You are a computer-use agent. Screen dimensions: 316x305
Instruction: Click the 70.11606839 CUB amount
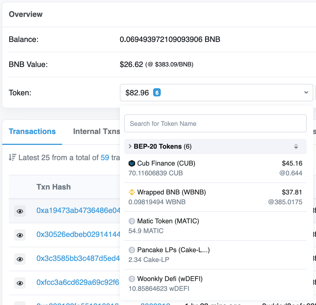[156, 173]
